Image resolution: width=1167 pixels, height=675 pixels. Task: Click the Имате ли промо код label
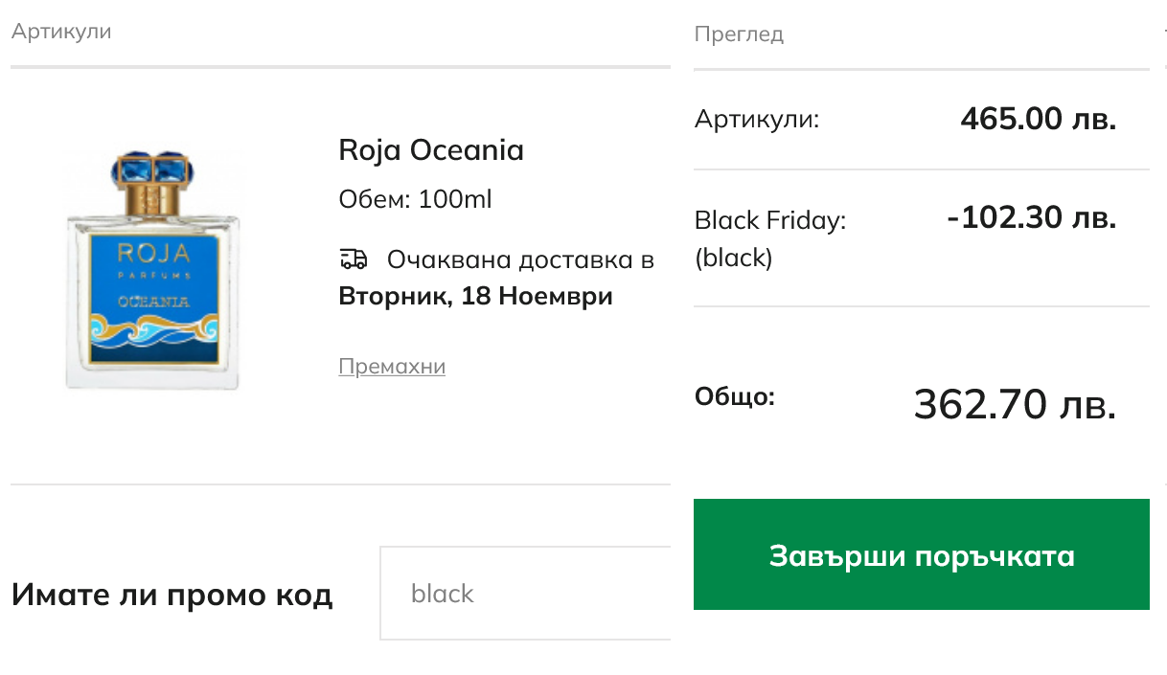[172, 595]
